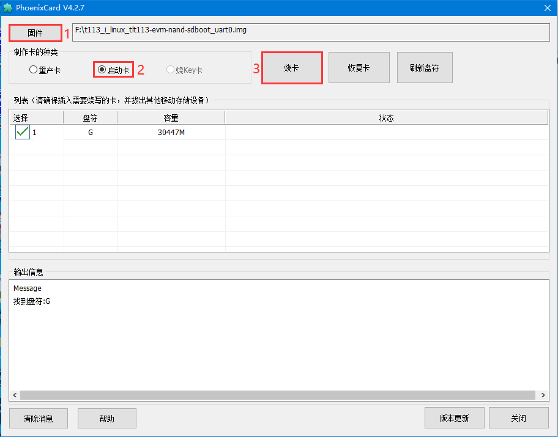558x437 pixels.
Task: Select the 量产卡 radio button
Action: (x=45, y=70)
